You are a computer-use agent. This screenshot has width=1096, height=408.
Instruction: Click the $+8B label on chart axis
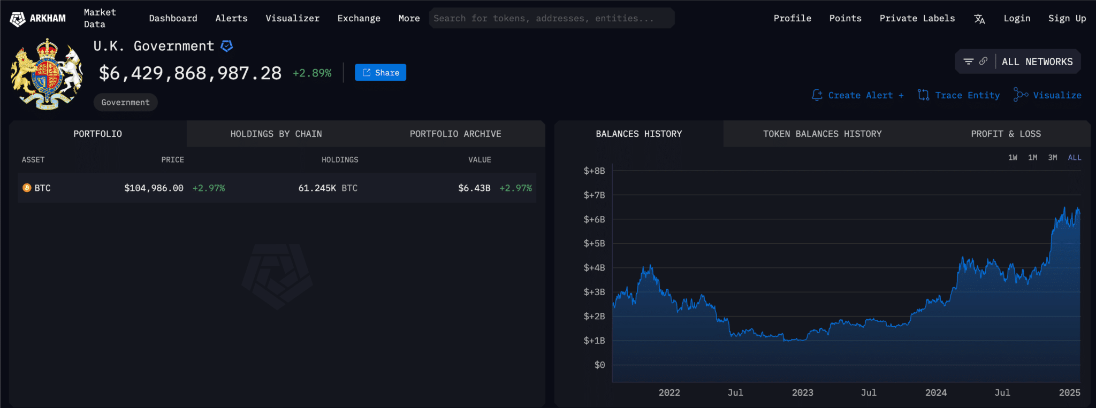[x=594, y=171]
